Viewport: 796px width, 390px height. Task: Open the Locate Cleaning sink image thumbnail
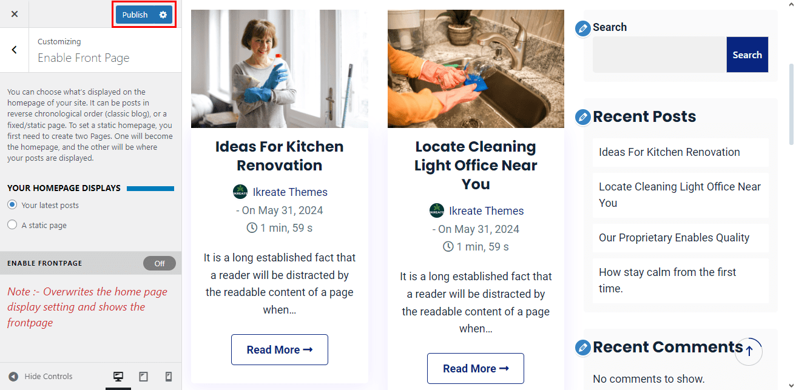click(476, 69)
